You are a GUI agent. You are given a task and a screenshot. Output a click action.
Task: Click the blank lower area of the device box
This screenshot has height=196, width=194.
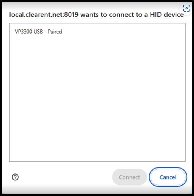[97, 125]
